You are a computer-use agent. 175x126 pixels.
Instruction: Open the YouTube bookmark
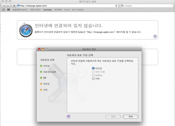(47, 10)
